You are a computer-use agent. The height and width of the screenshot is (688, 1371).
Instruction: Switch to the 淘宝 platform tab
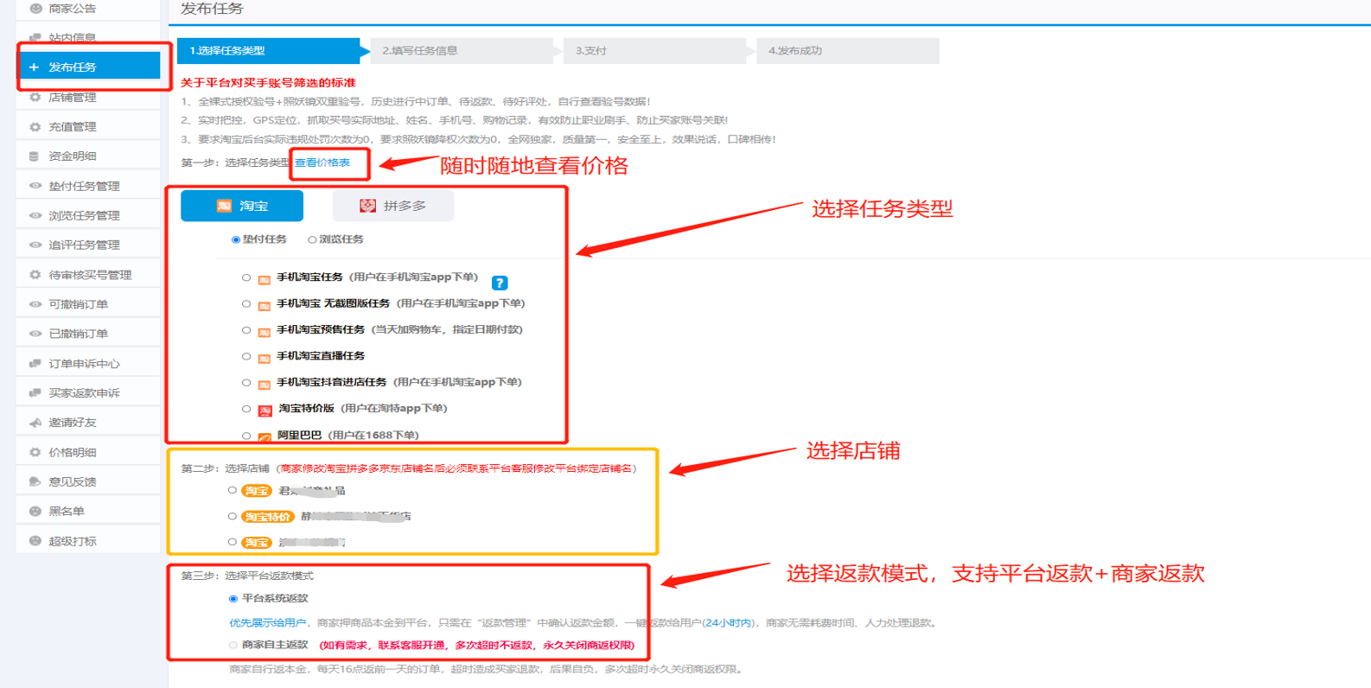[242, 206]
